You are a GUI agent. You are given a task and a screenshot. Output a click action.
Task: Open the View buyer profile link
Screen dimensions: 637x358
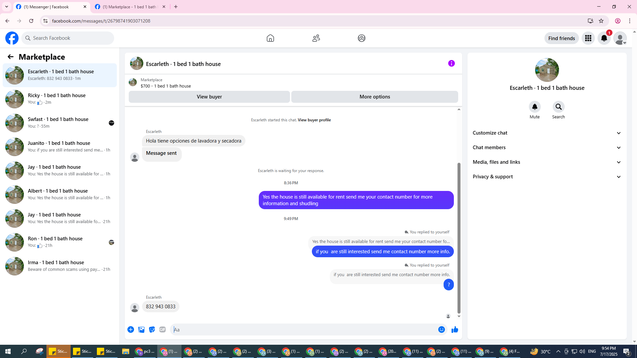click(314, 120)
